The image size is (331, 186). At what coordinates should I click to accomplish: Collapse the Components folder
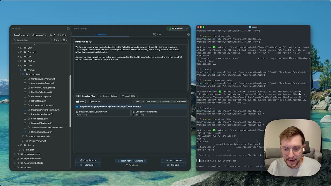(x=20, y=74)
